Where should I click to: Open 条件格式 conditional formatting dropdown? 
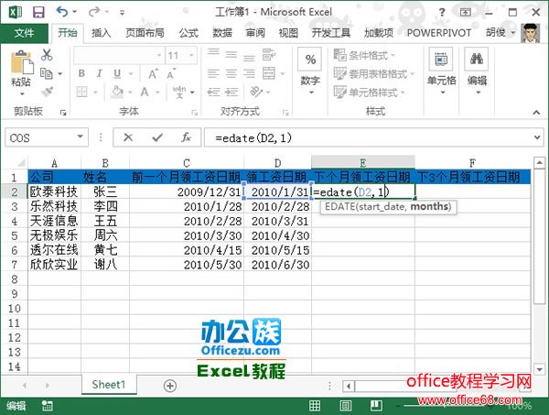(364, 55)
